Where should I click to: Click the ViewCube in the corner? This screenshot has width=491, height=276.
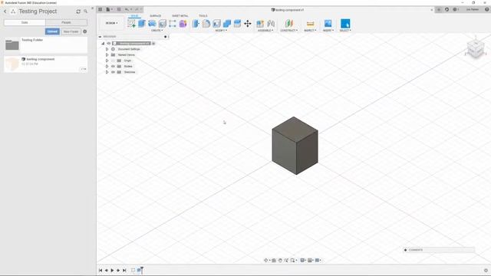click(476, 48)
